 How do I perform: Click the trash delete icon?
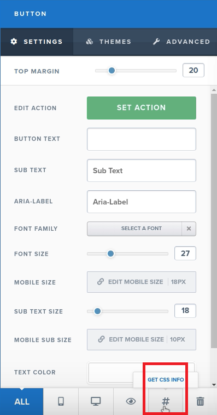pos(201,401)
